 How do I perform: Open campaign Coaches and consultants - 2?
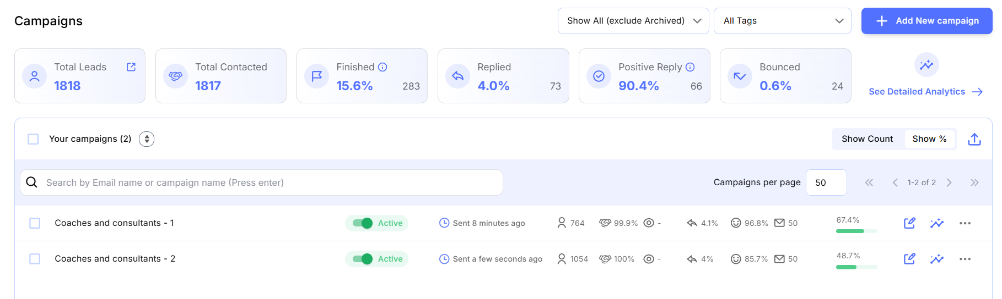tap(115, 259)
